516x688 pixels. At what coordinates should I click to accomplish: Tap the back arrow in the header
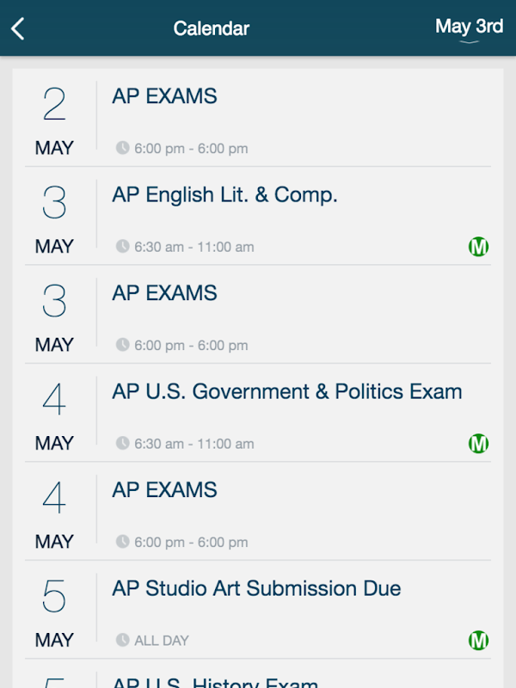pos(18,28)
